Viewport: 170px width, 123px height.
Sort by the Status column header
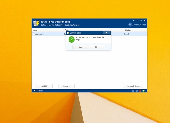(135, 30)
